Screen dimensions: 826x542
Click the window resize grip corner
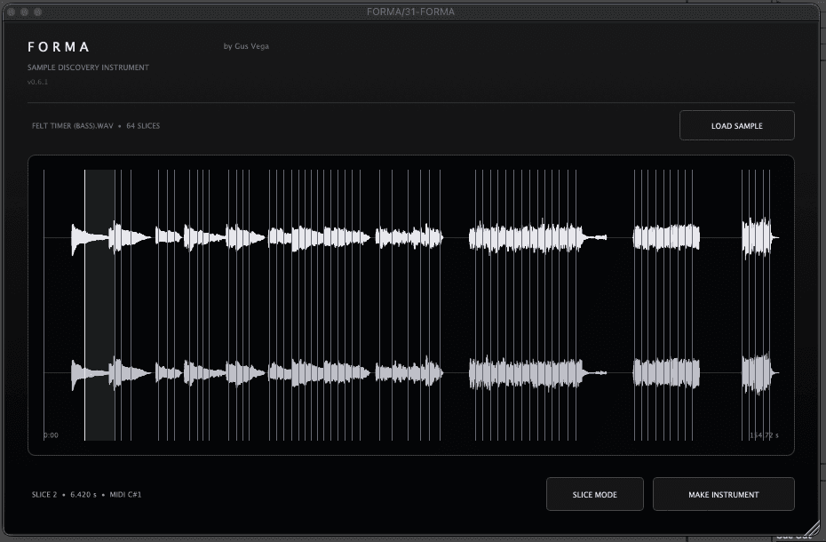coord(814,528)
